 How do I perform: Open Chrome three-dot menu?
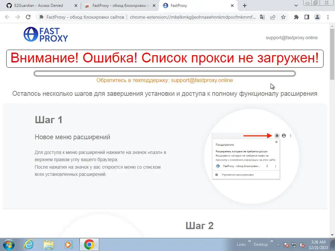coord(328,17)
